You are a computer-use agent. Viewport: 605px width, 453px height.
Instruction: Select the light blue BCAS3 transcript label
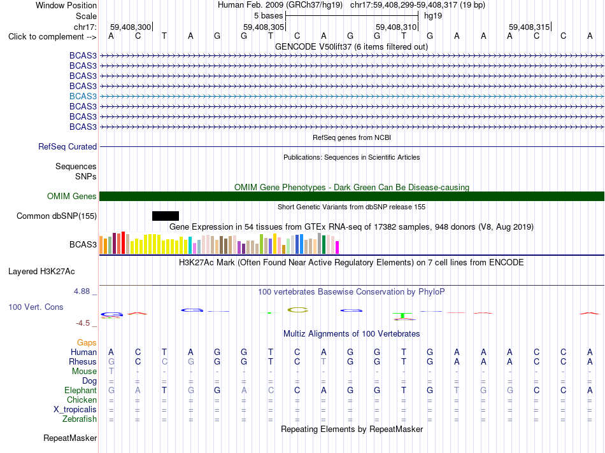[83, 96]
